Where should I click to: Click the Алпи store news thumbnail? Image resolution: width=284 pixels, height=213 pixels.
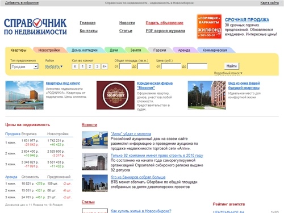(95, 140)
